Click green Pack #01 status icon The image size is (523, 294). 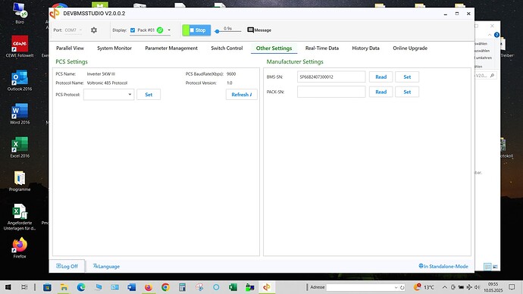pyautogui.click(x=160, y=30)
